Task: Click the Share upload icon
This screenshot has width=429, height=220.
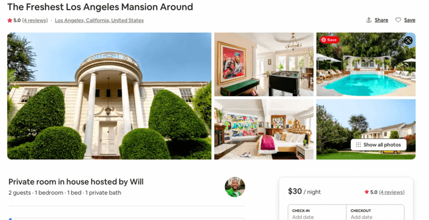Action: (x=369, y=20)
